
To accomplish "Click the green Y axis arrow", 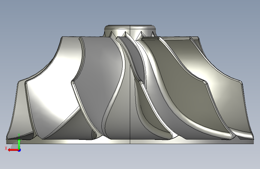I will pos(19,144).
